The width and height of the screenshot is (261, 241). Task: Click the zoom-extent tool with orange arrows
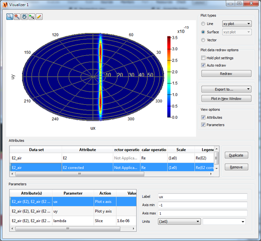(x=17, y=16)
